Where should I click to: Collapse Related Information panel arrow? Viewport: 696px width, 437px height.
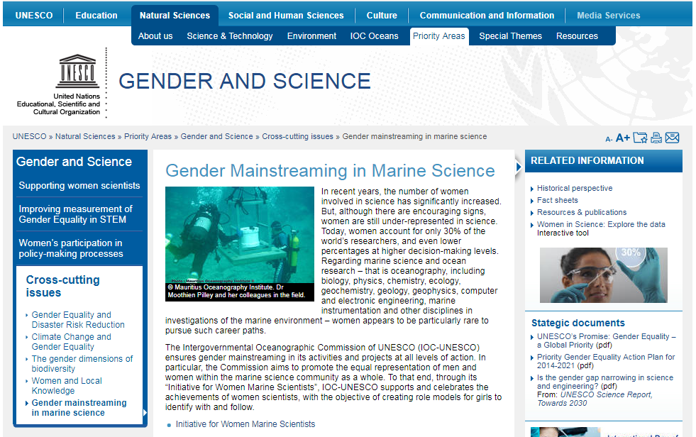[518, 167]
